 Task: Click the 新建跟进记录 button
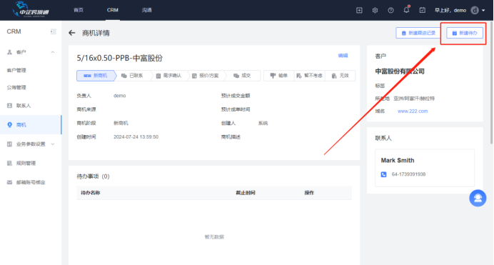418,33
